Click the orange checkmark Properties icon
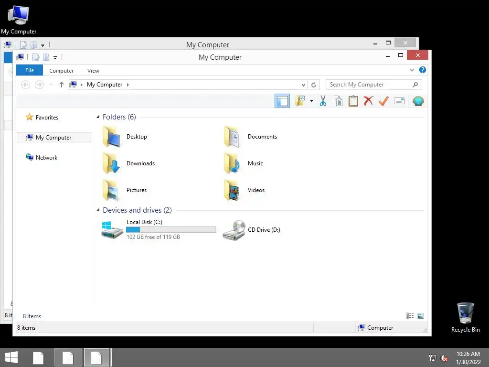 383,101
